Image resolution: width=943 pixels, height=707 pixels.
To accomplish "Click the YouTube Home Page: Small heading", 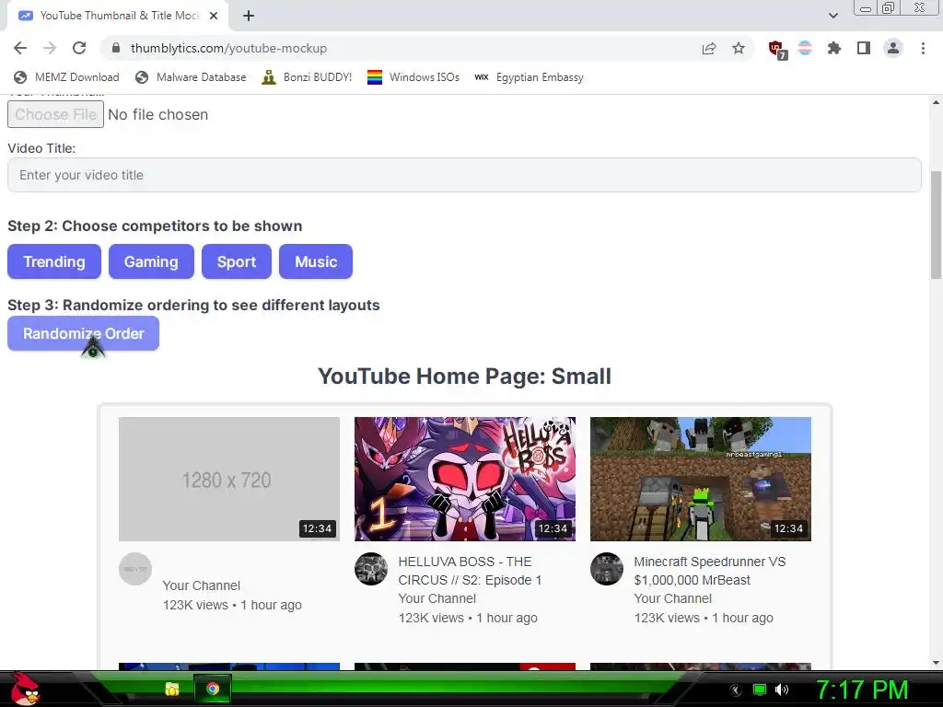I will click(x=464, y=377).
